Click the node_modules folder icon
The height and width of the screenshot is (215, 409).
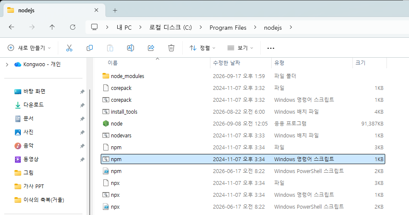click(x=105, y=76)
